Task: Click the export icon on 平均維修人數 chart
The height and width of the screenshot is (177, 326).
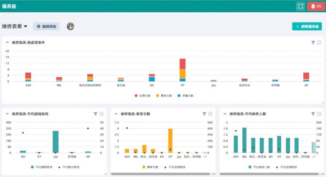Action: [319, 114]
